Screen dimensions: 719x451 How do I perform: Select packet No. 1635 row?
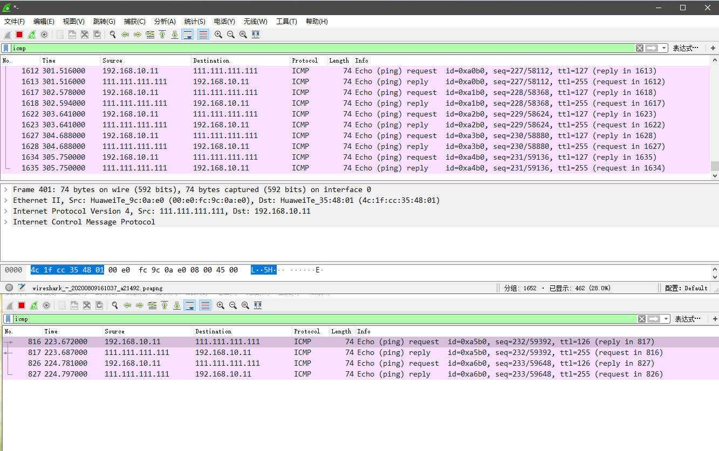coord(355,168)
